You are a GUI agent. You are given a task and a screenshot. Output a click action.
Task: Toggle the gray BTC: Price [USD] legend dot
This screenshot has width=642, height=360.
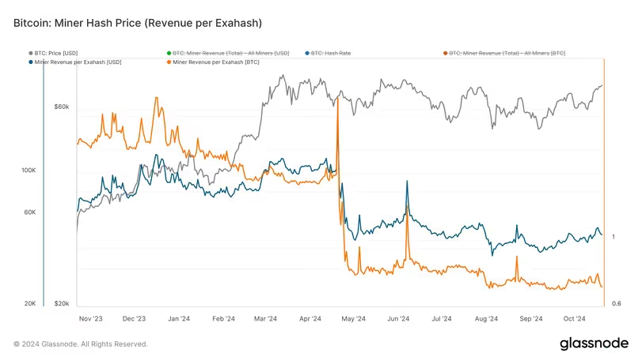click(31, 53)
